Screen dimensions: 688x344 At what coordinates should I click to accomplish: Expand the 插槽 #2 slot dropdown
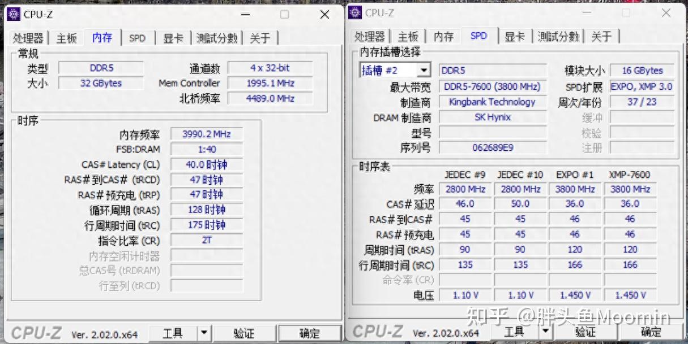point(424,71)
